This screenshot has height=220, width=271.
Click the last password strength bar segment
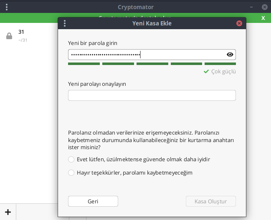coord(220,64)
